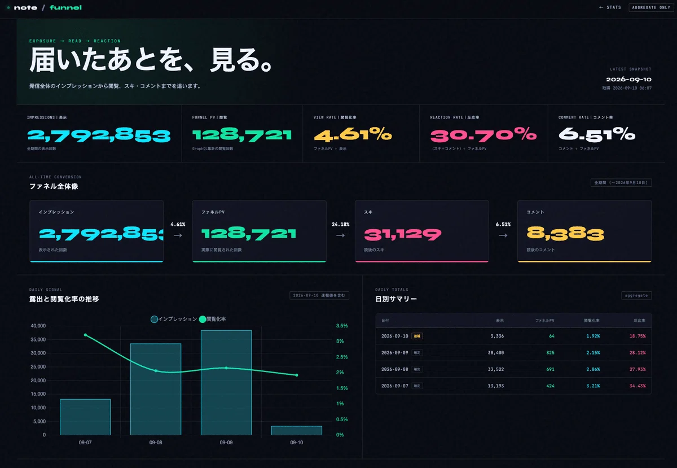Open the 2026-09-10 row in daily table
The width and height of the screenshot is (677, 468).
pos(513,336)
